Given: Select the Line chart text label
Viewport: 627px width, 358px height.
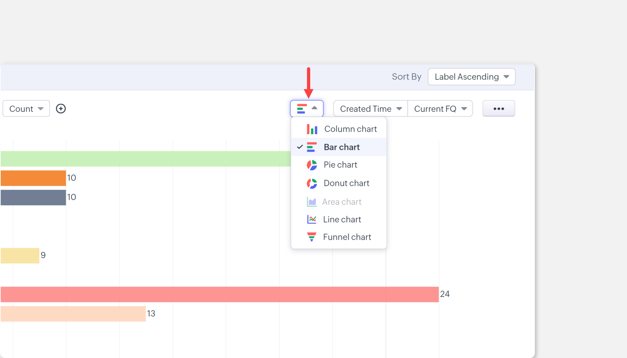Looking at the screenshot, I should point(342,219).
